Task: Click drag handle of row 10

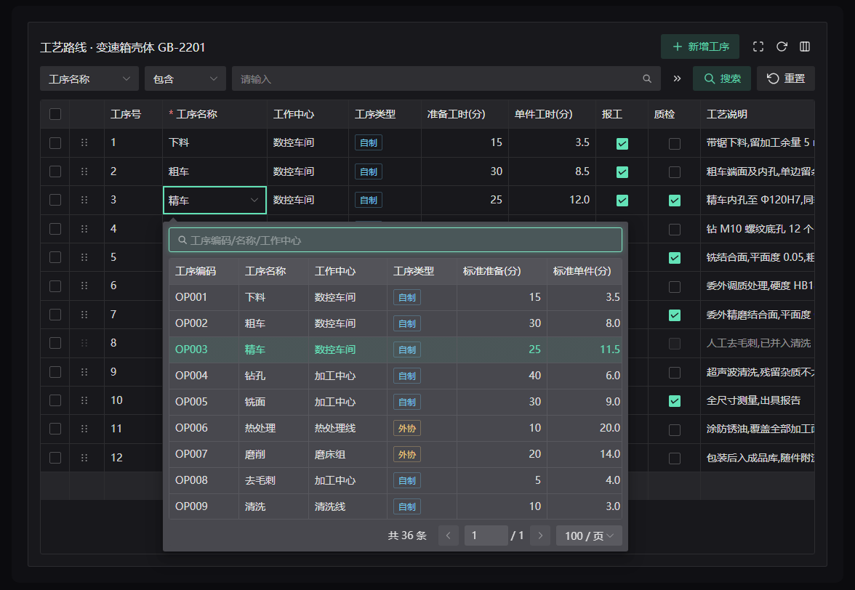Action: pos(84,400)
